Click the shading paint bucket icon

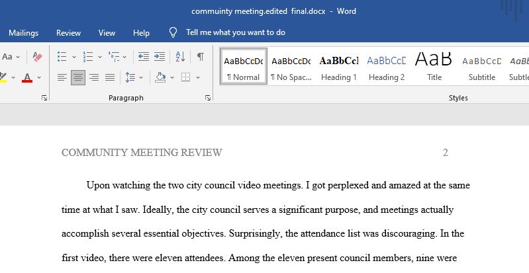(x=160, y=77)
